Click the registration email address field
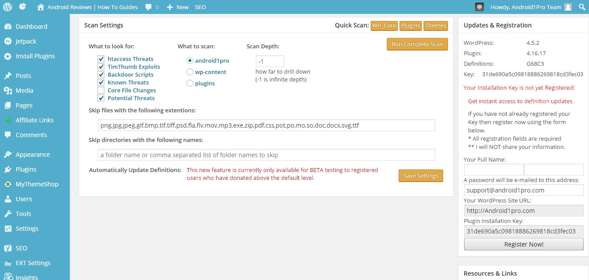The image size is (589, 280). pyautogui.click(x=524, y=190)
